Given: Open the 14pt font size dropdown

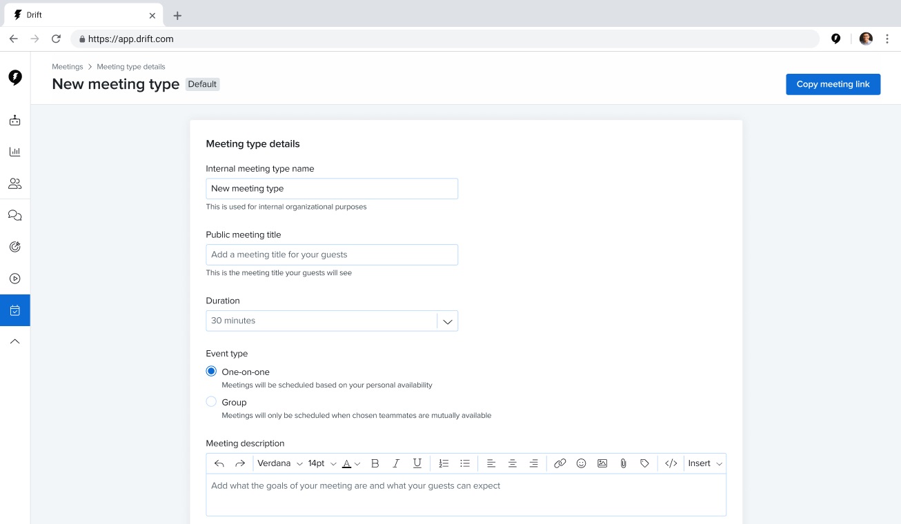Looking at the screenshot, I should [322, 463].
